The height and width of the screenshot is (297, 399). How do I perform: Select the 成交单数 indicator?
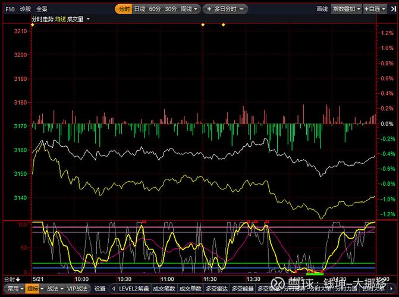(190, 289)
